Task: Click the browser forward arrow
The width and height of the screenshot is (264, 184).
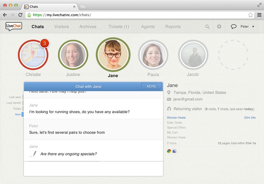Action: pyautogui.click(x=12, y=15)
